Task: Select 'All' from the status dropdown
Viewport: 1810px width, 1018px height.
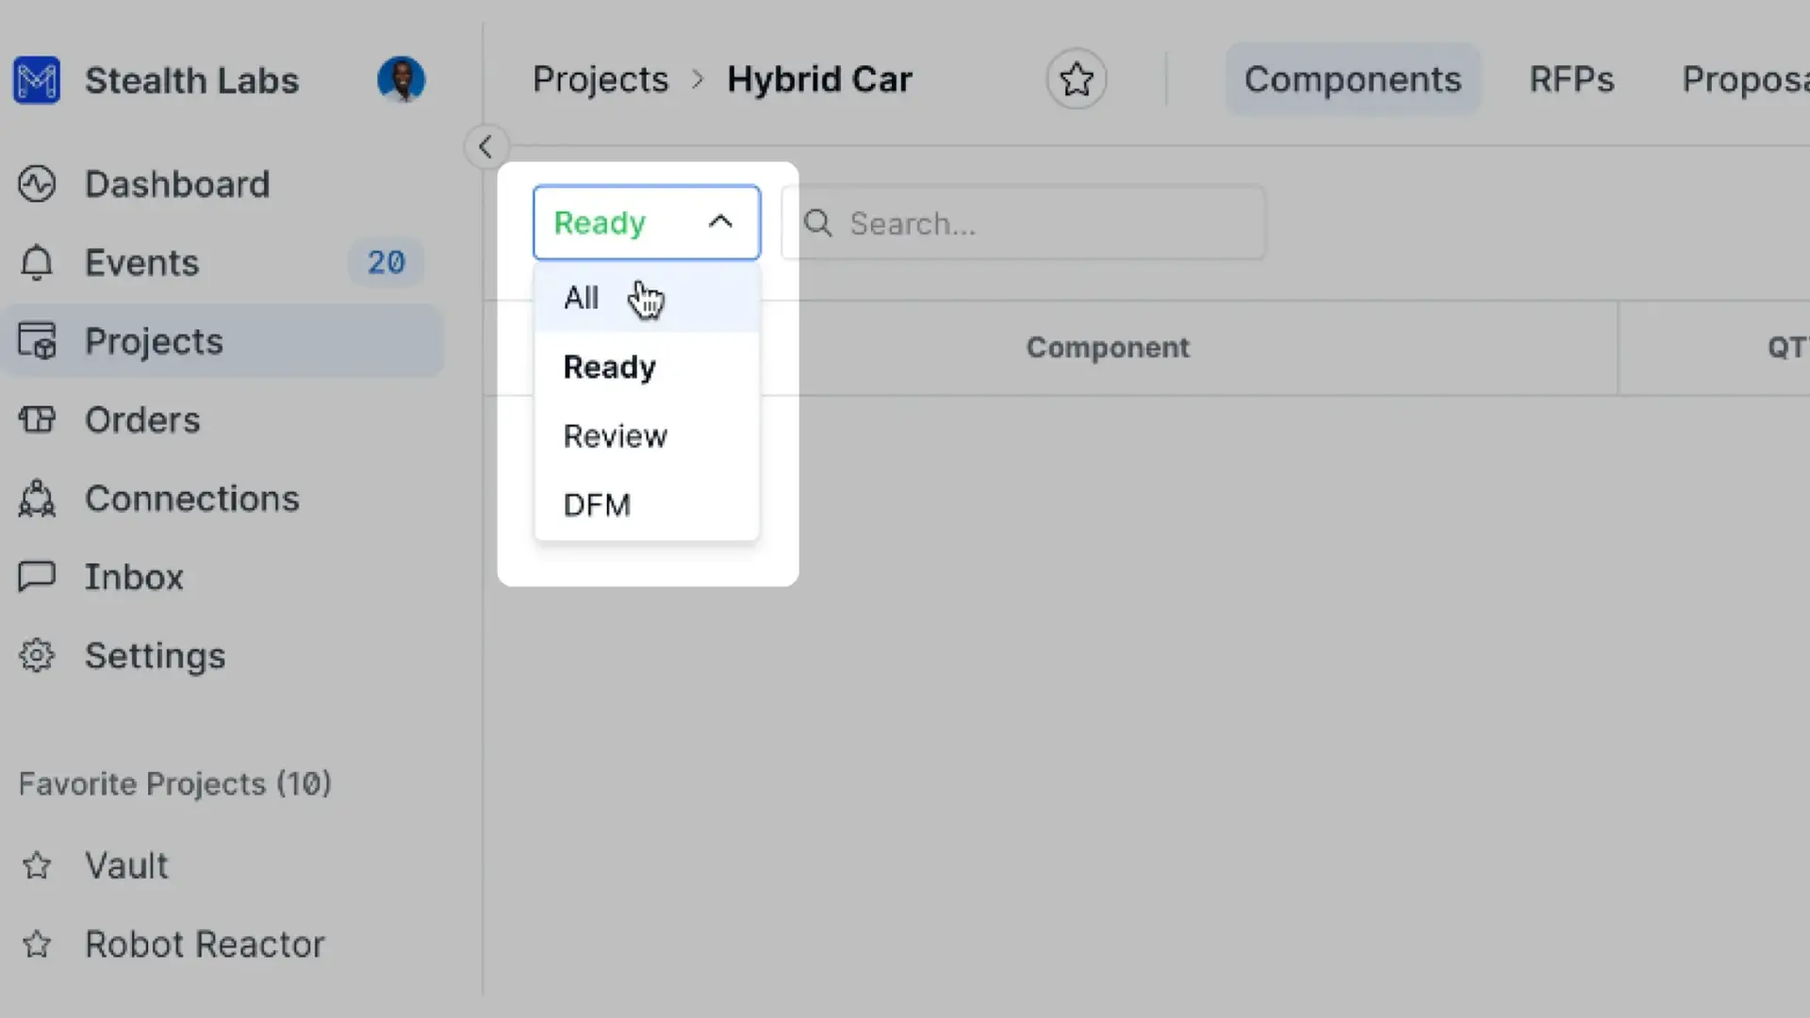Action: coord(582,297)
